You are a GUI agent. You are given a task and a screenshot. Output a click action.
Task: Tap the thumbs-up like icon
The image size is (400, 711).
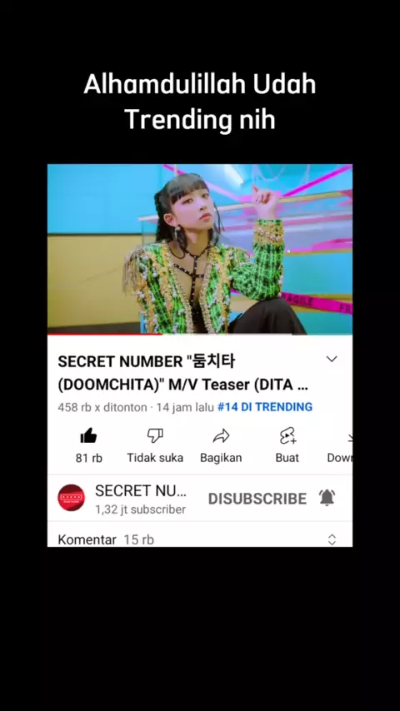pos(88,435)
